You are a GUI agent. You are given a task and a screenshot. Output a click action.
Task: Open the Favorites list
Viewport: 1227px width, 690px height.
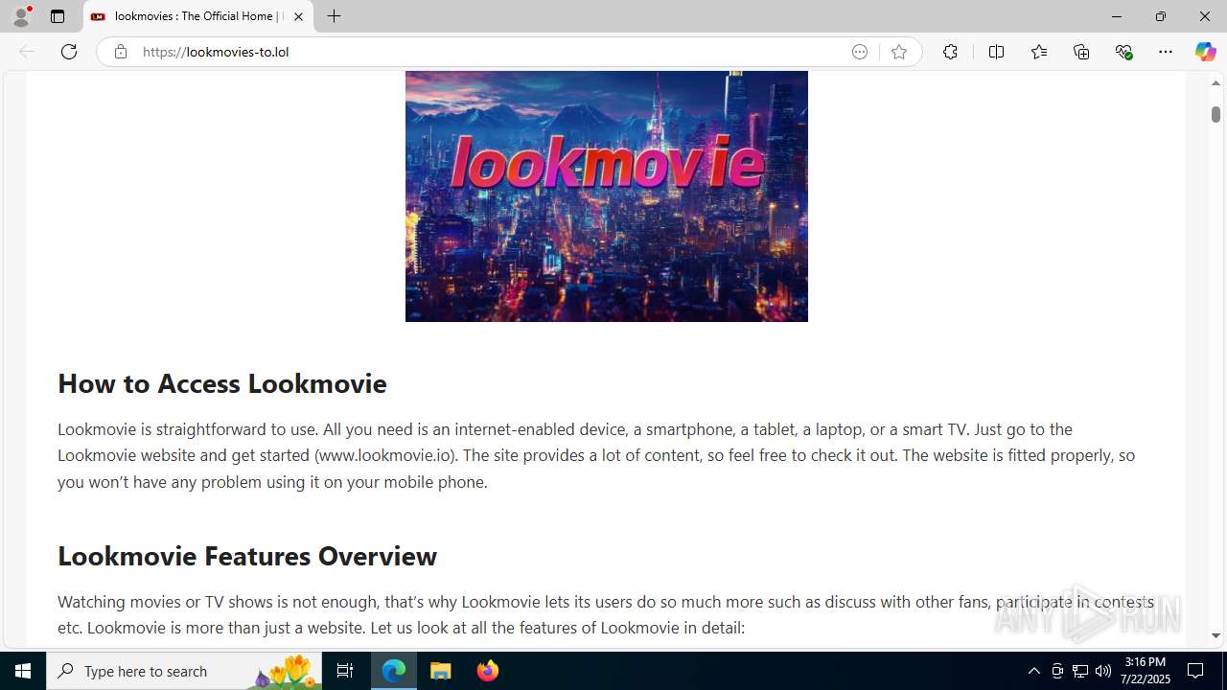[1038, 52]
